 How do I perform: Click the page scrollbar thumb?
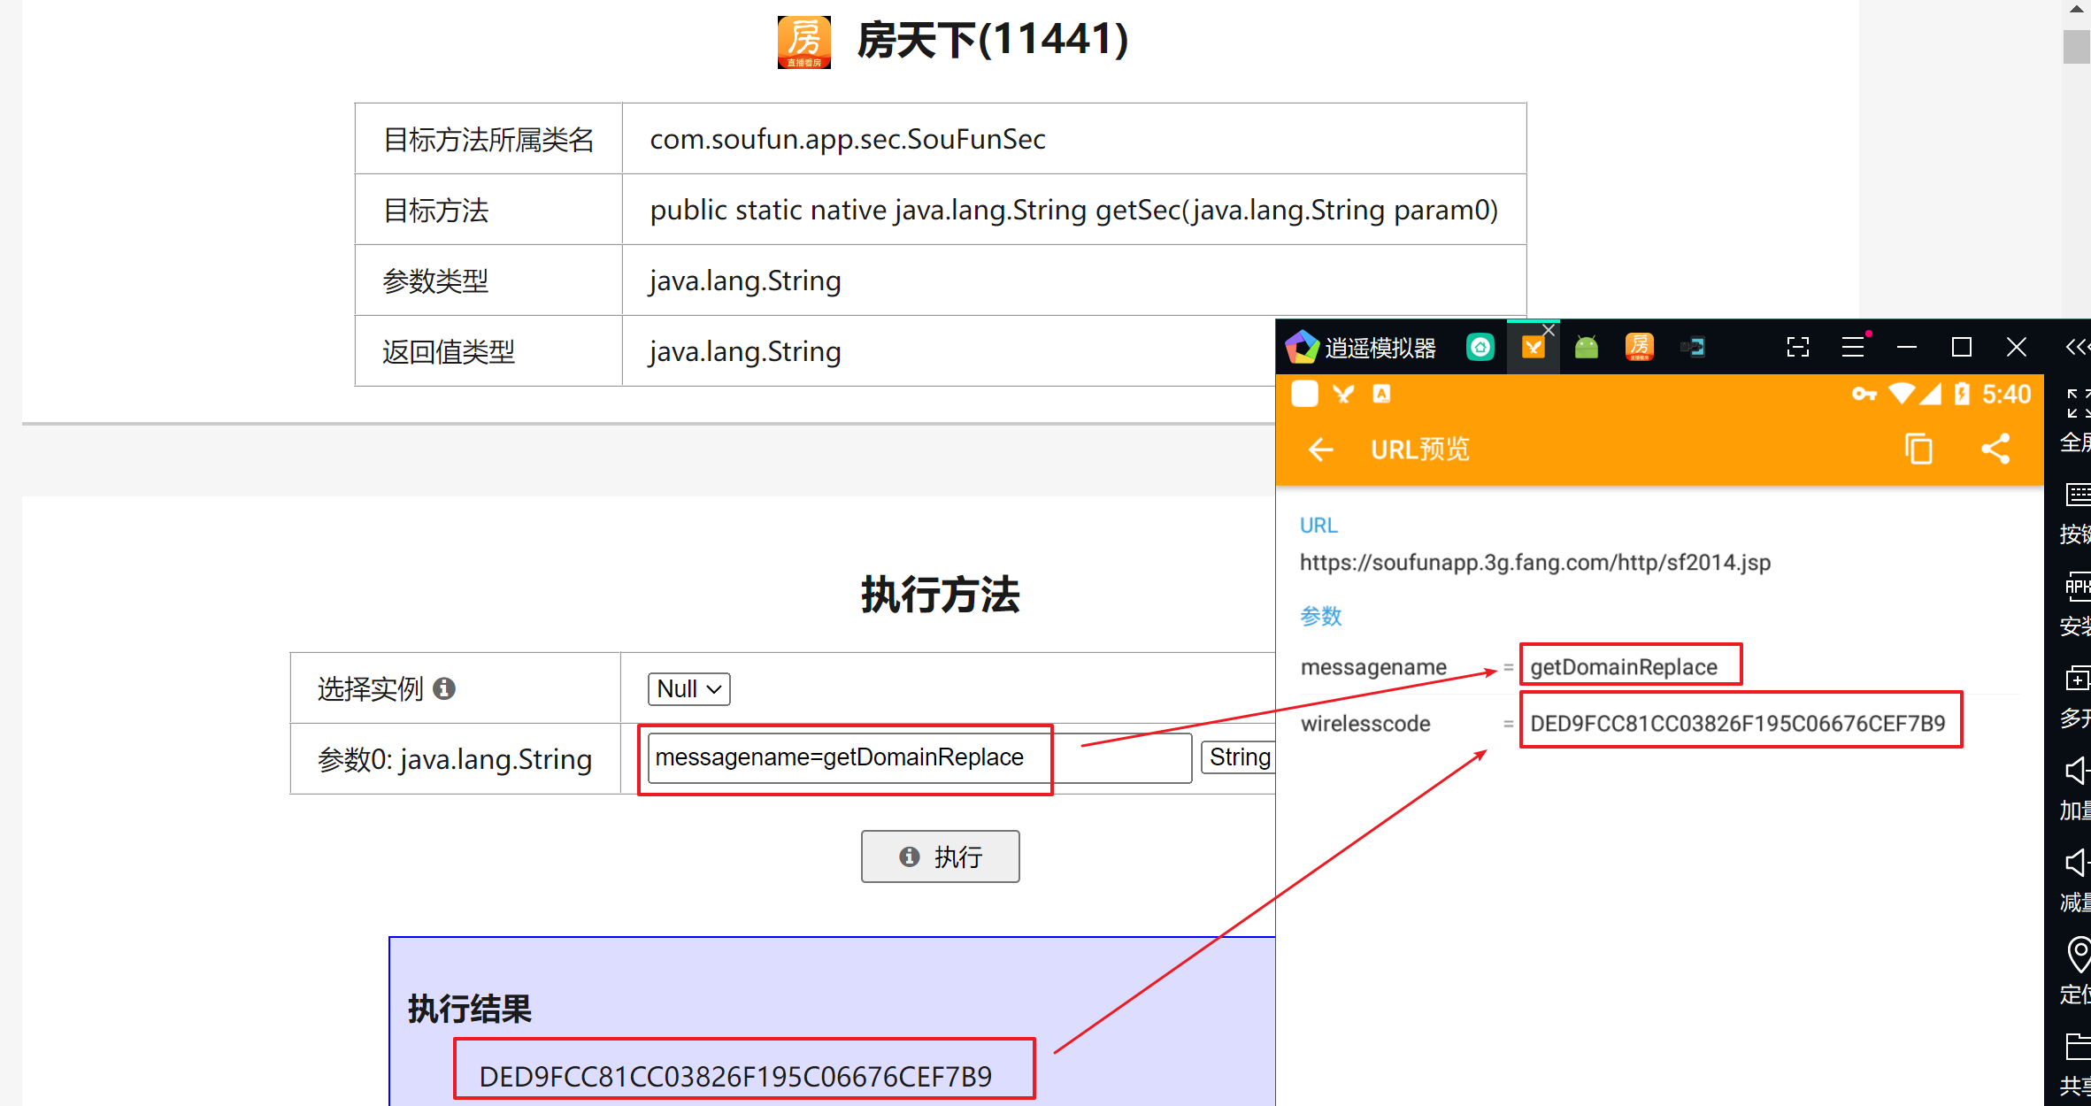pos(2076,46)
